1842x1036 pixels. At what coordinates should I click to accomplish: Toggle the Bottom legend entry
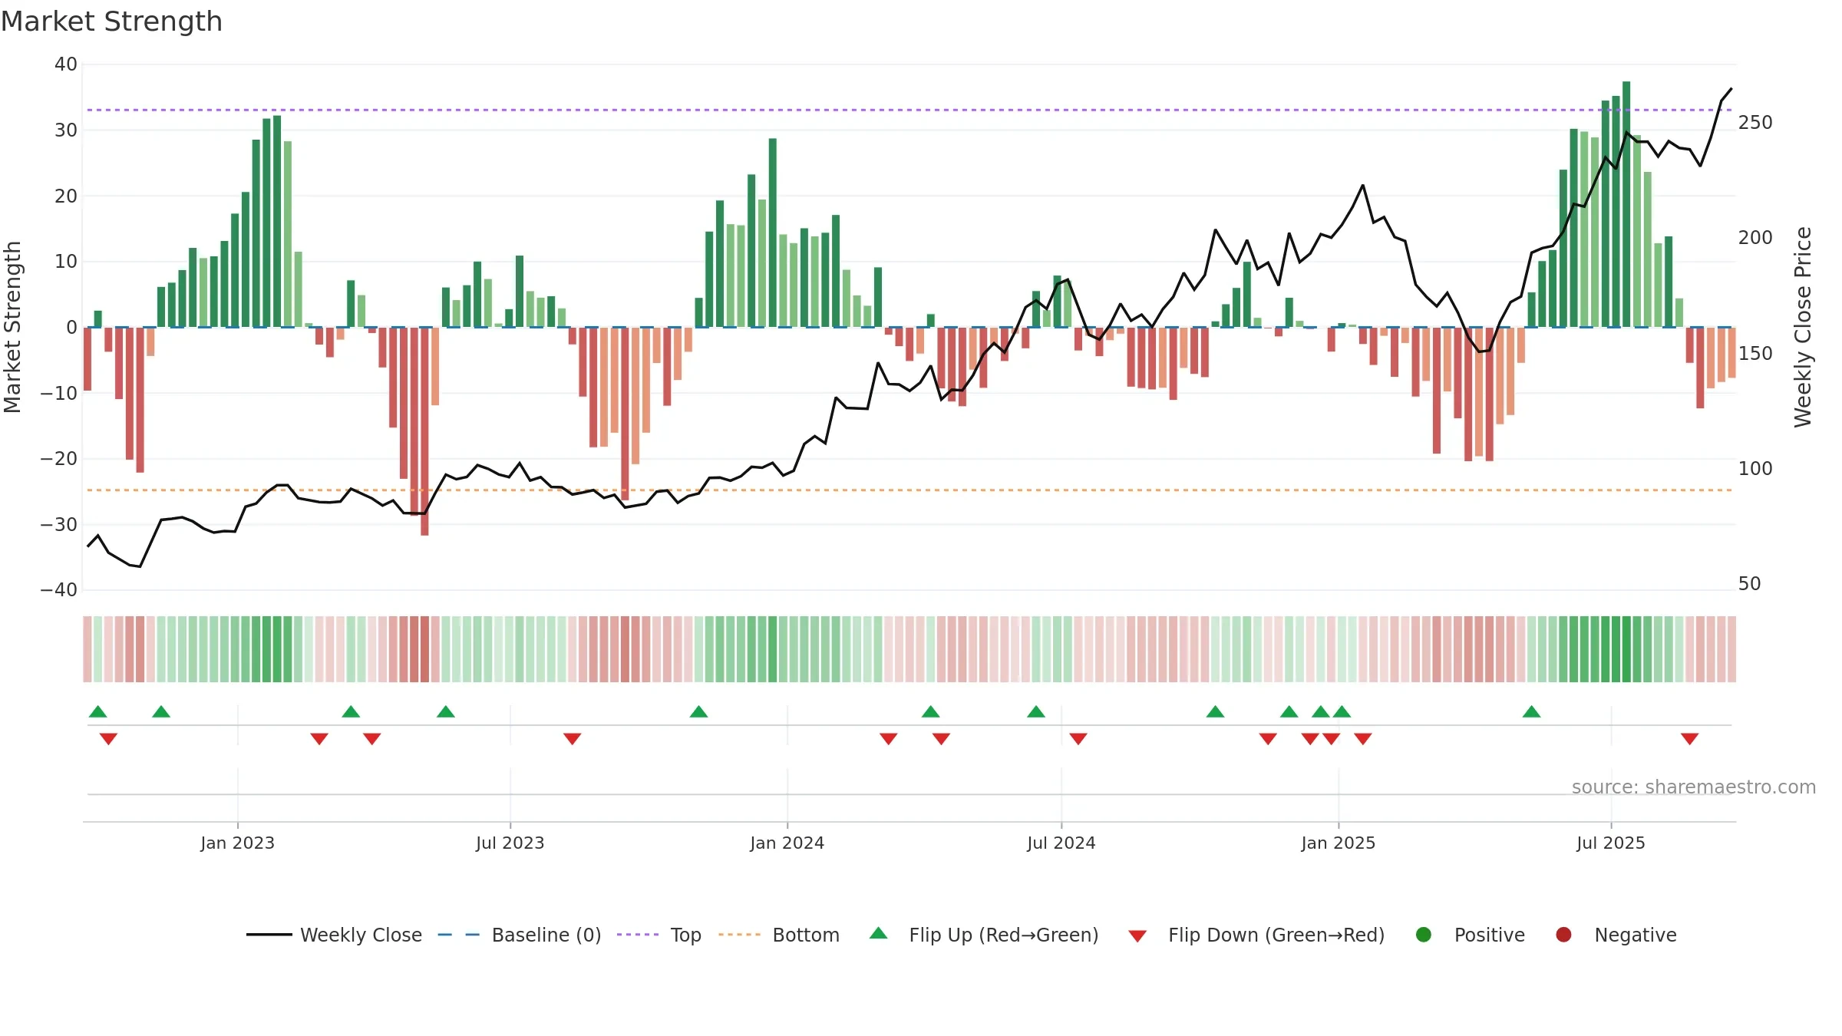(x=779, y=935)
